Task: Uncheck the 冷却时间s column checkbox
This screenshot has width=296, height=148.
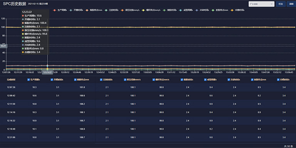Action: (229, 80)
